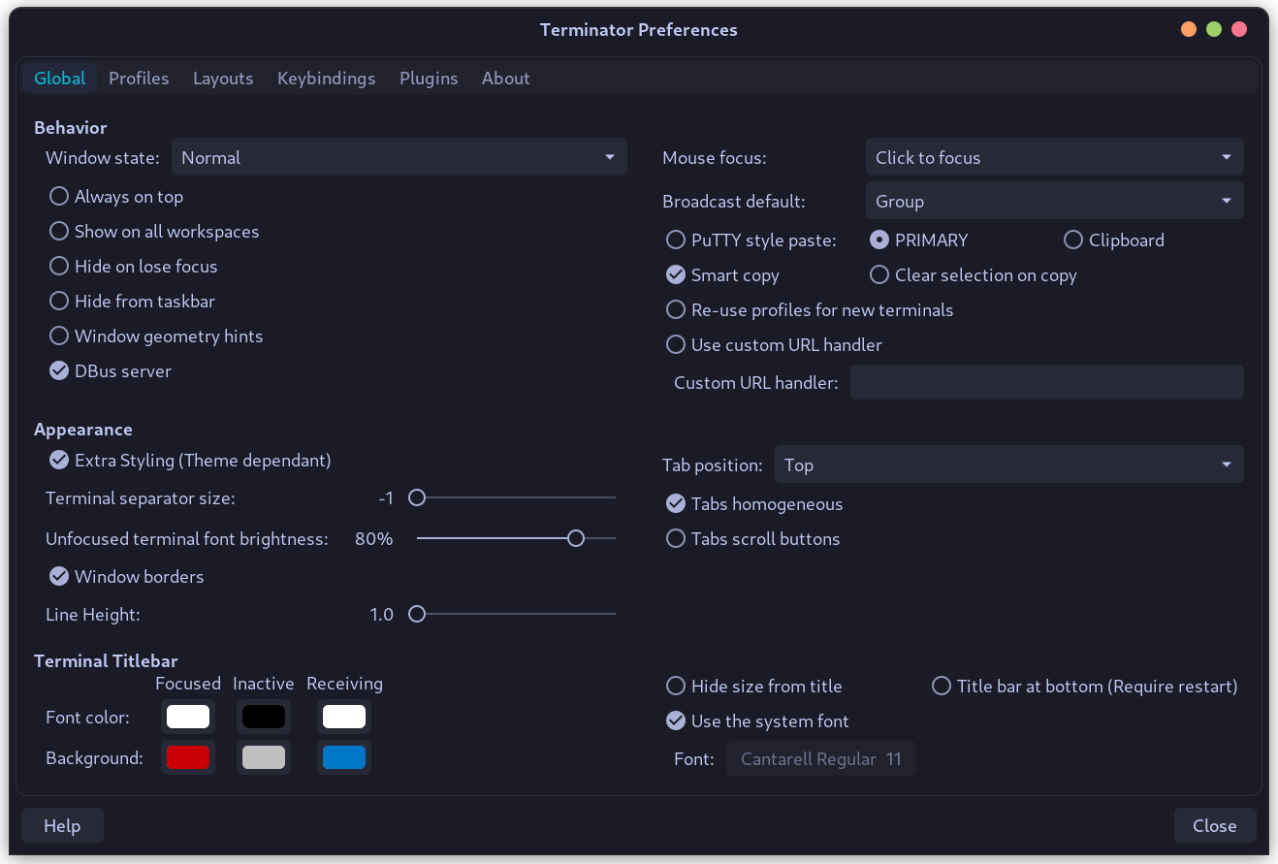Image resolution: width=1278 pixels, height=864 pixels.
Task: Enable the Always on top checkbox
Action: pos(59,197)
